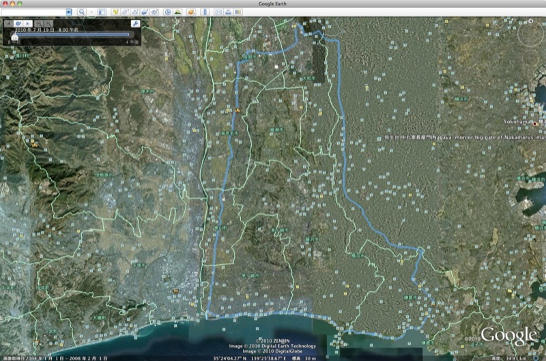Click the 伊勢原市 city label

coord(104,175)
